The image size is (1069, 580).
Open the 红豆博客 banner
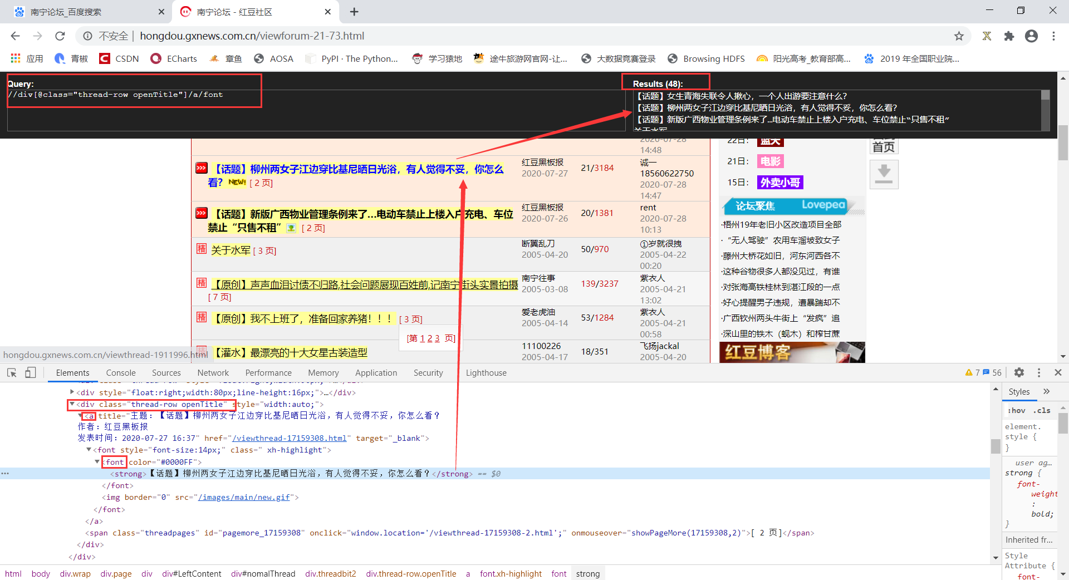[x=792, y=352]
